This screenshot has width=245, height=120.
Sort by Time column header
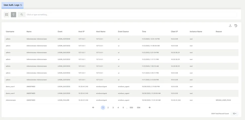click(144, 32)
